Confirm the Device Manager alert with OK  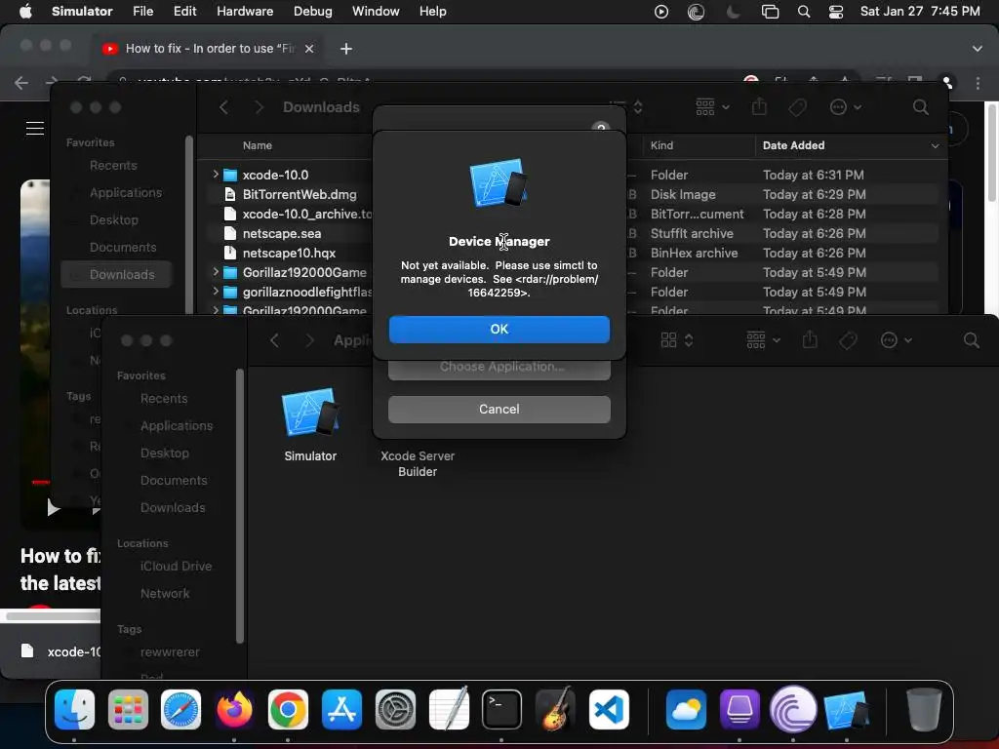tap(499, 330)
